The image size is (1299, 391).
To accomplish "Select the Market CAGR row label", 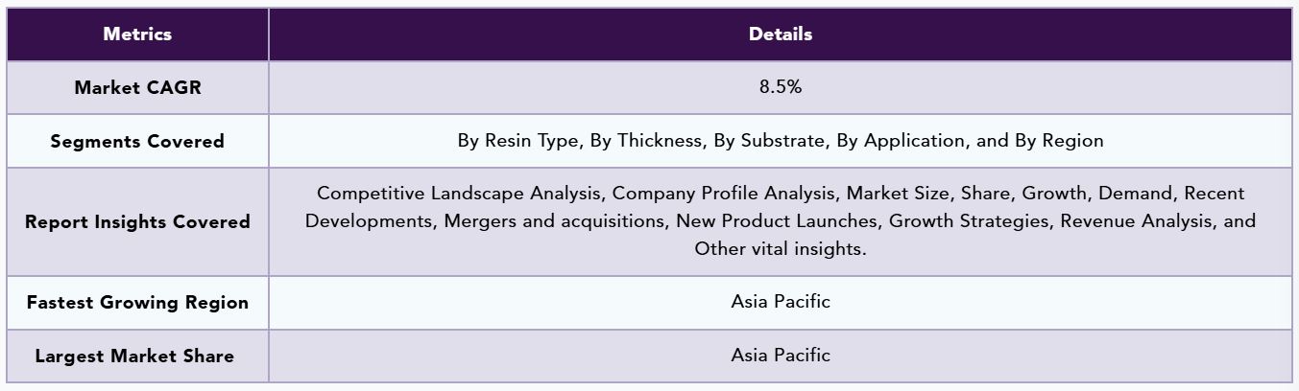I will [x=137, y=87].
